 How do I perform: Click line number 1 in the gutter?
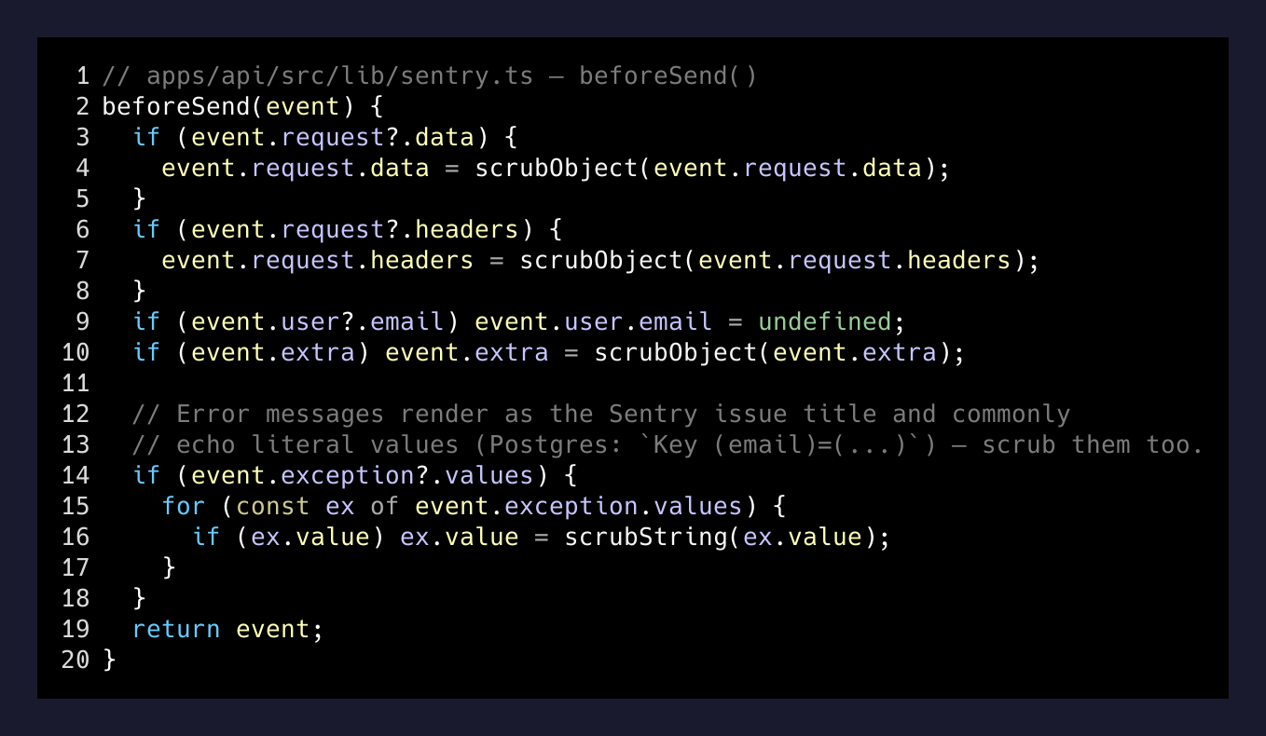pos(84,75)
